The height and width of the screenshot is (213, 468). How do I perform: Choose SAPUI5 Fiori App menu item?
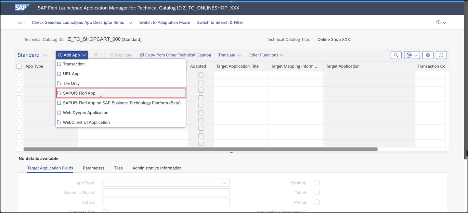point(121,93)
